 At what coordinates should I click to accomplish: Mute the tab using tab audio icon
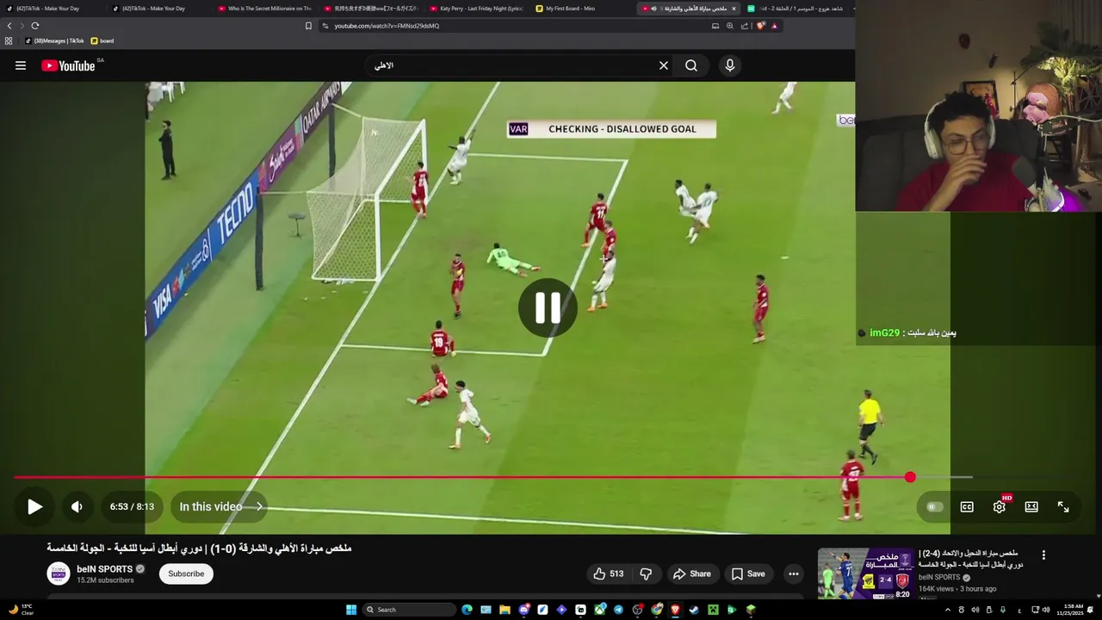[x=653, y=9]
